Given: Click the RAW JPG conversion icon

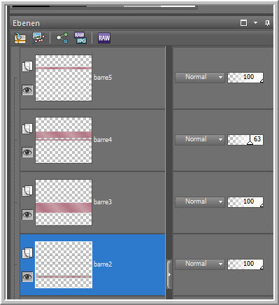Looking at the screenshot, I should pos(80,38).
